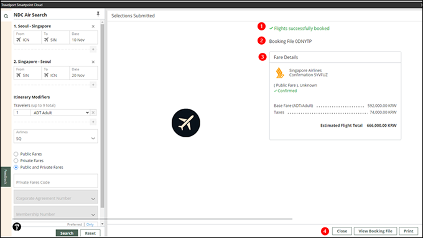Screen dimensions: 423x238
Task: Click the search panel vertical scrollbar
Action: (x=102, y=116)
